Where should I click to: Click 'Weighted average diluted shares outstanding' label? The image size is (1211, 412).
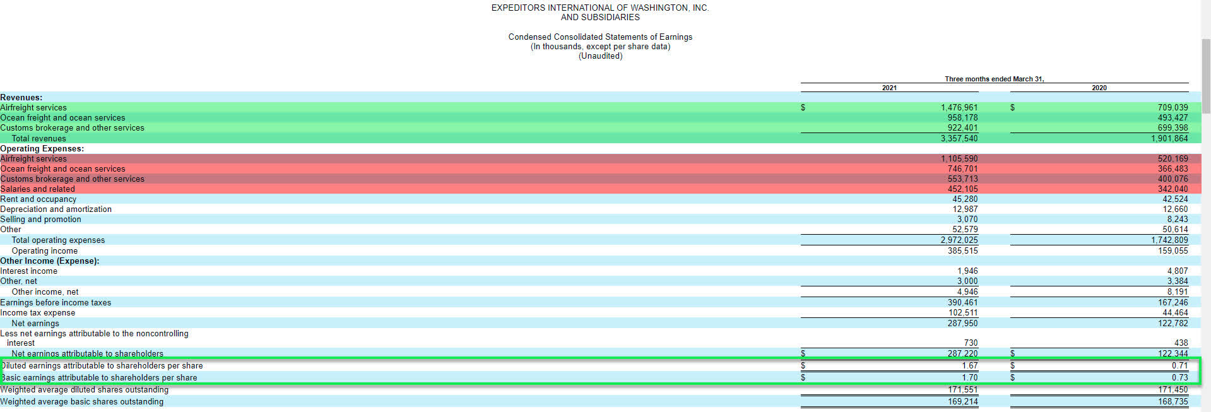tap(84, 390)
